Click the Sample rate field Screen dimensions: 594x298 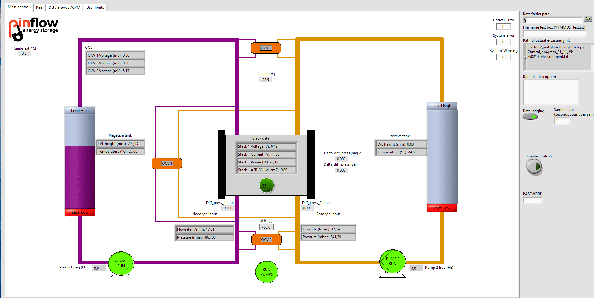coord(562,121)
